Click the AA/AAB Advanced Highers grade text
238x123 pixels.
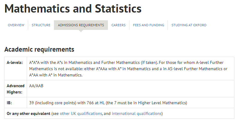(x=36, y=86)
